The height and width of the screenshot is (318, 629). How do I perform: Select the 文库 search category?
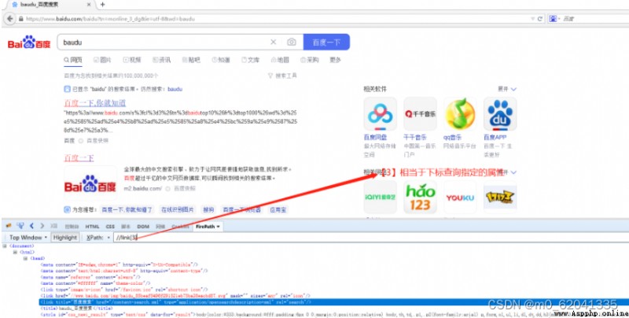coord(251,60)
